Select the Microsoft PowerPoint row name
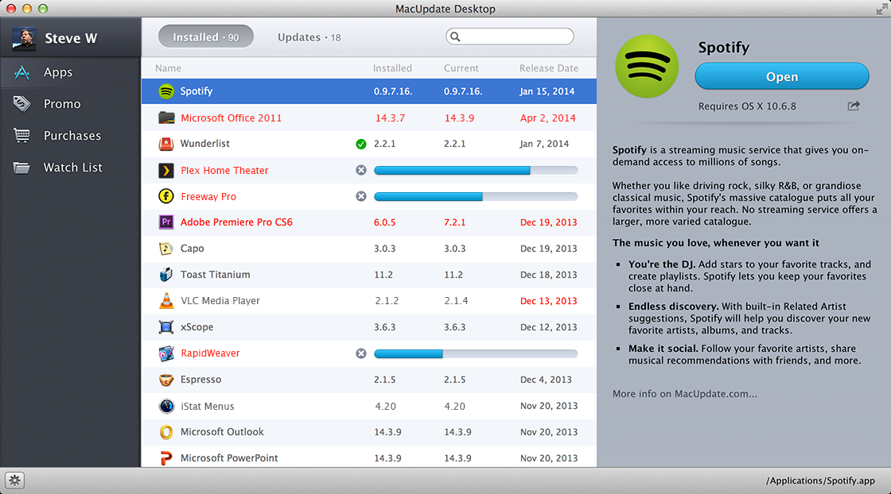 coord(229,457)
